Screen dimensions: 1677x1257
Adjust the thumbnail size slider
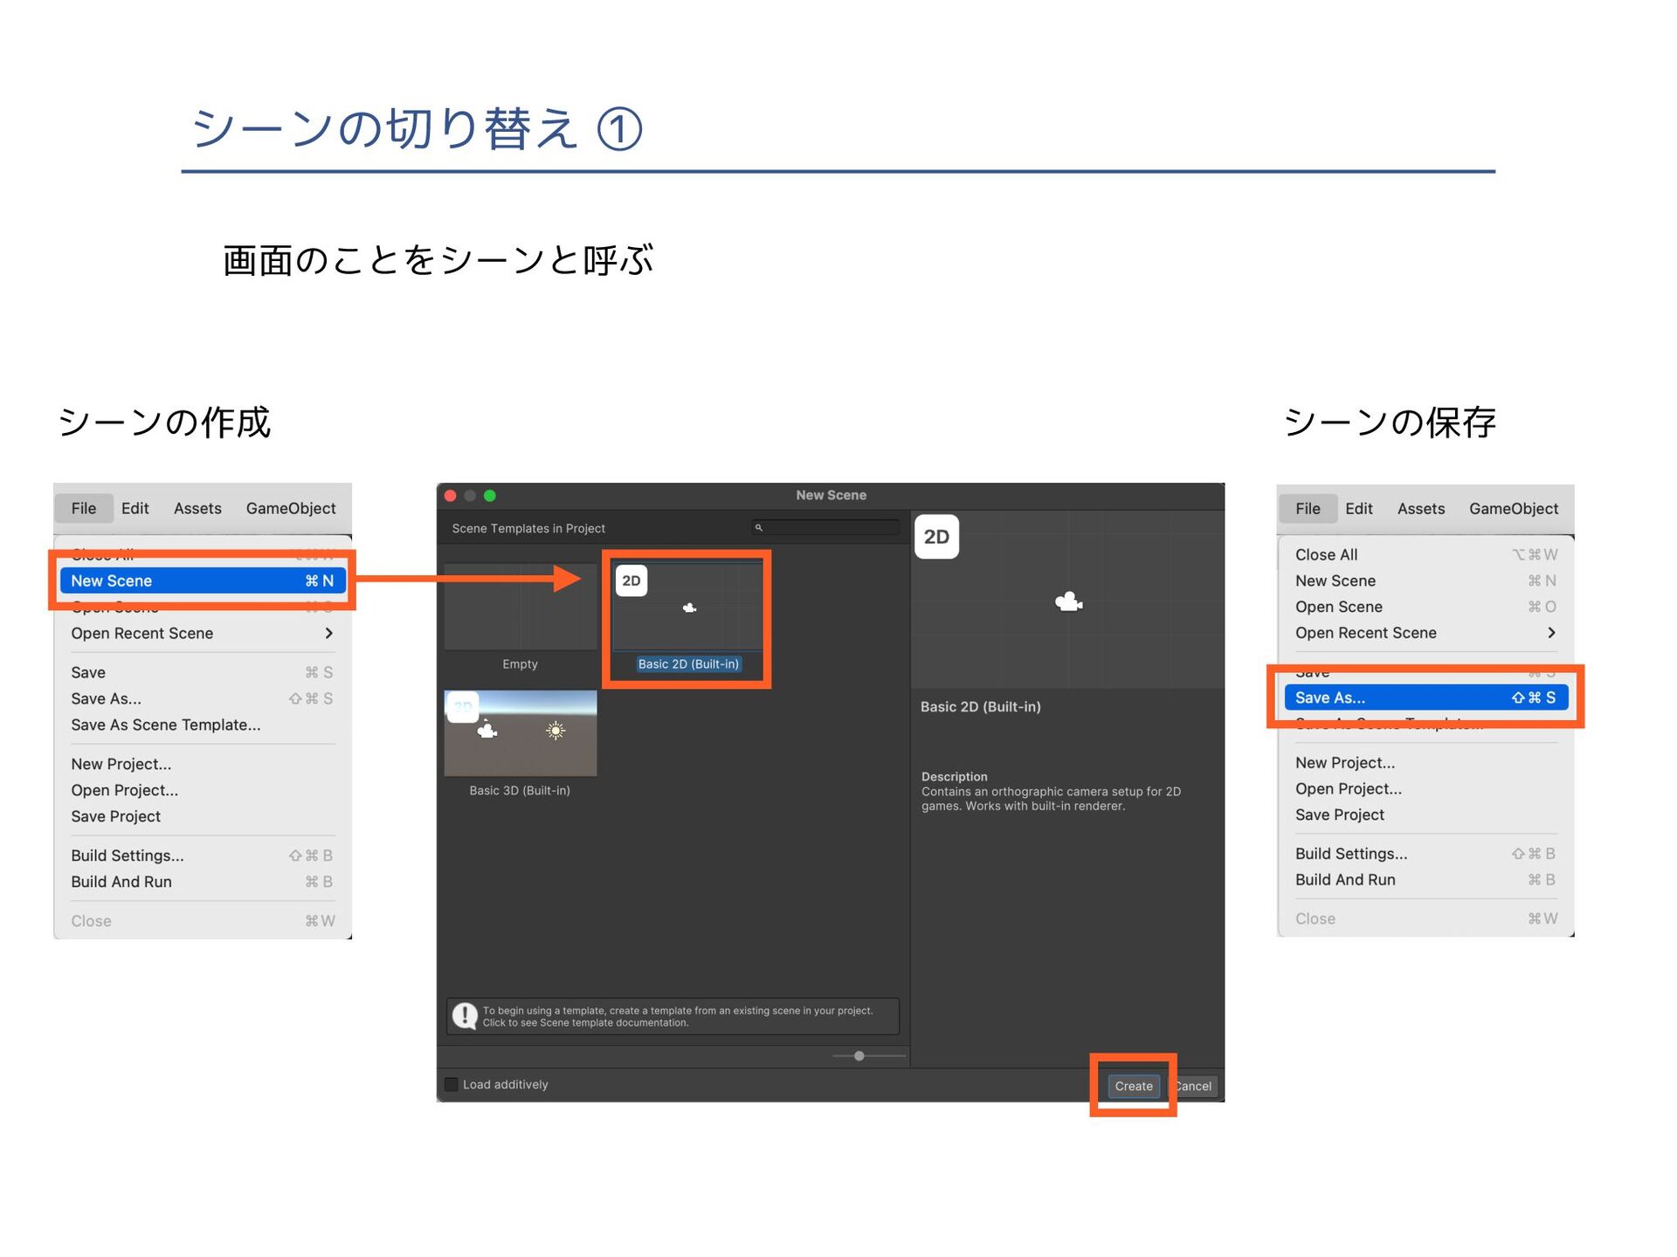(x=859, y=1056)
